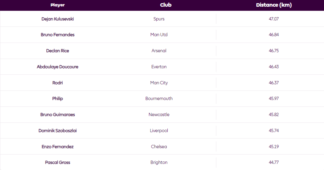Click the Club column header
This screenshot has width=324, height=170.
(166, 5)
